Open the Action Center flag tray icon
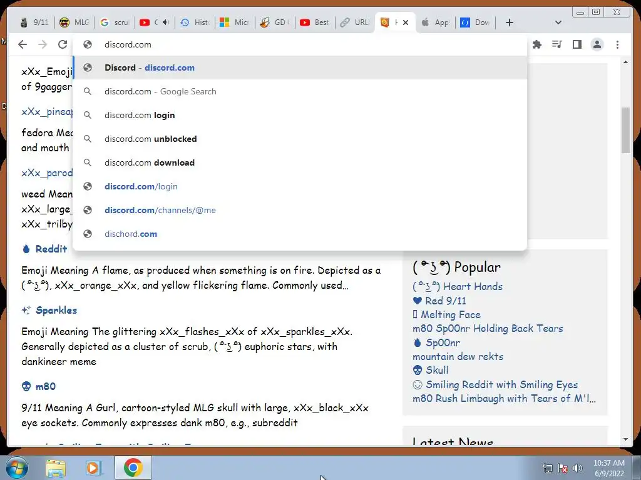641x480 pixels. [x=563, y=468]
